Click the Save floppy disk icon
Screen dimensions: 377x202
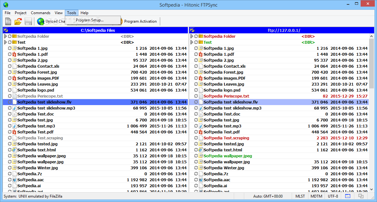tap(28, 21)
